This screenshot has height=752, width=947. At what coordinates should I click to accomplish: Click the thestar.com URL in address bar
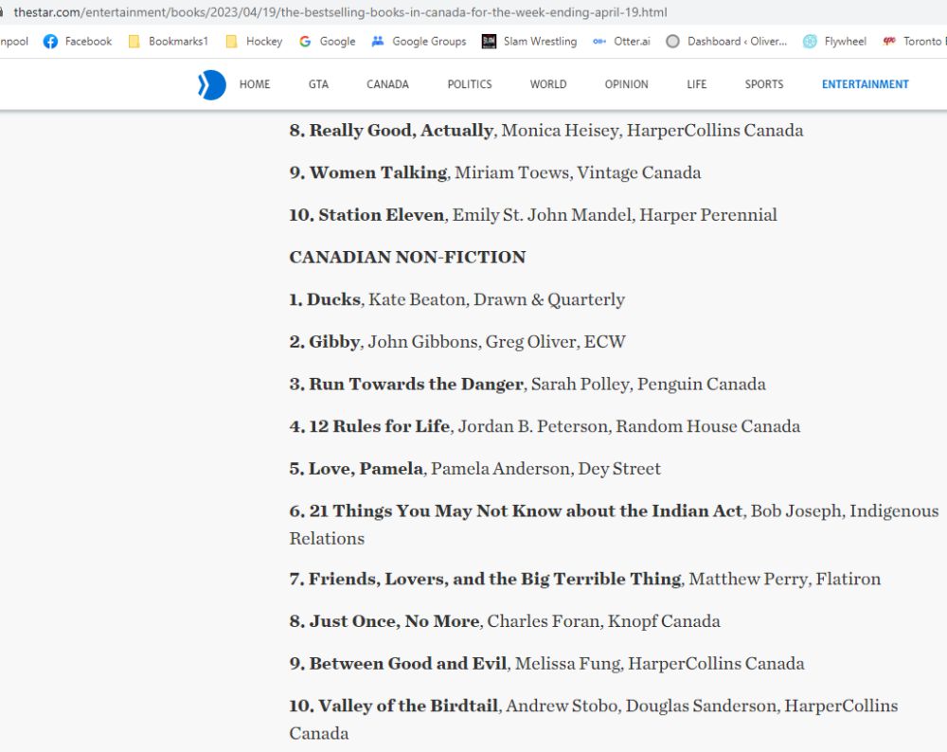pos(341,12)
